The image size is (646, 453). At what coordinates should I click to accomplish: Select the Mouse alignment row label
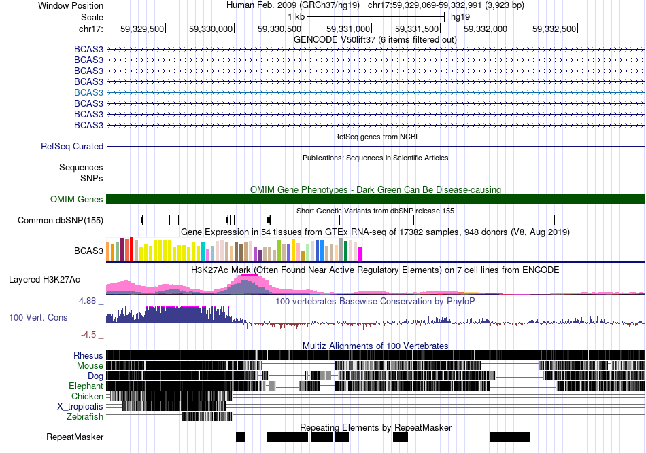(x=90, y=366)
